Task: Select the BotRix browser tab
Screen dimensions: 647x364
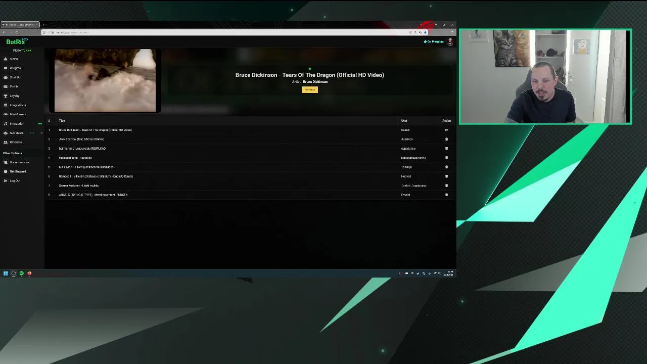Action: tap(20, 25)
